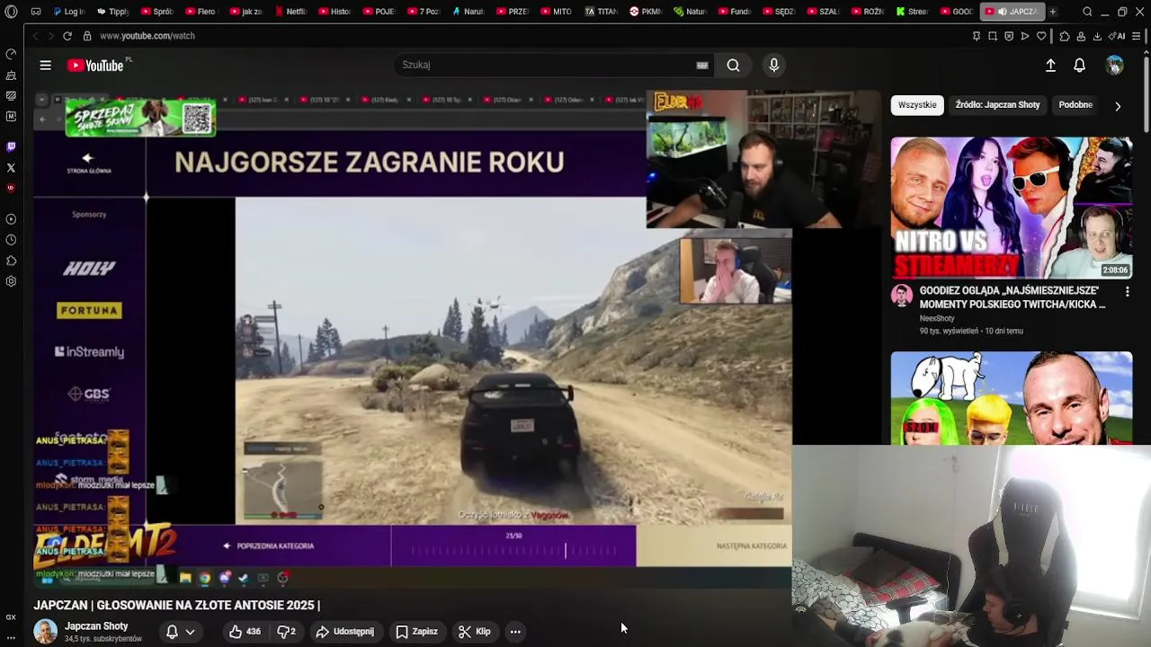Screen dimensions: 1151x647
Task: Toggle channel notification bell subscription
Action: click(172, 632)
